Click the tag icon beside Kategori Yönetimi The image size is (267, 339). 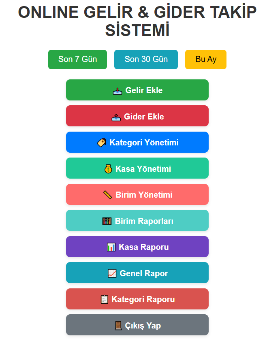pos(102,143)
